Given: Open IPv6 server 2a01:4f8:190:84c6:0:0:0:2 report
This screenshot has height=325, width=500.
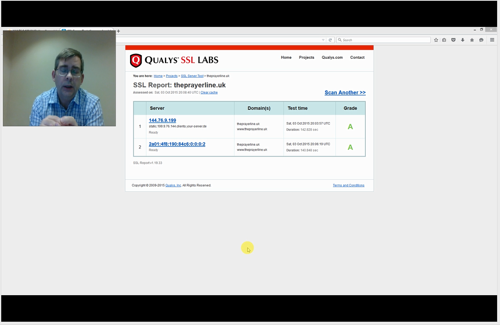Looking at the screenshot, I should pyautogui.click(x=177, y=144).
